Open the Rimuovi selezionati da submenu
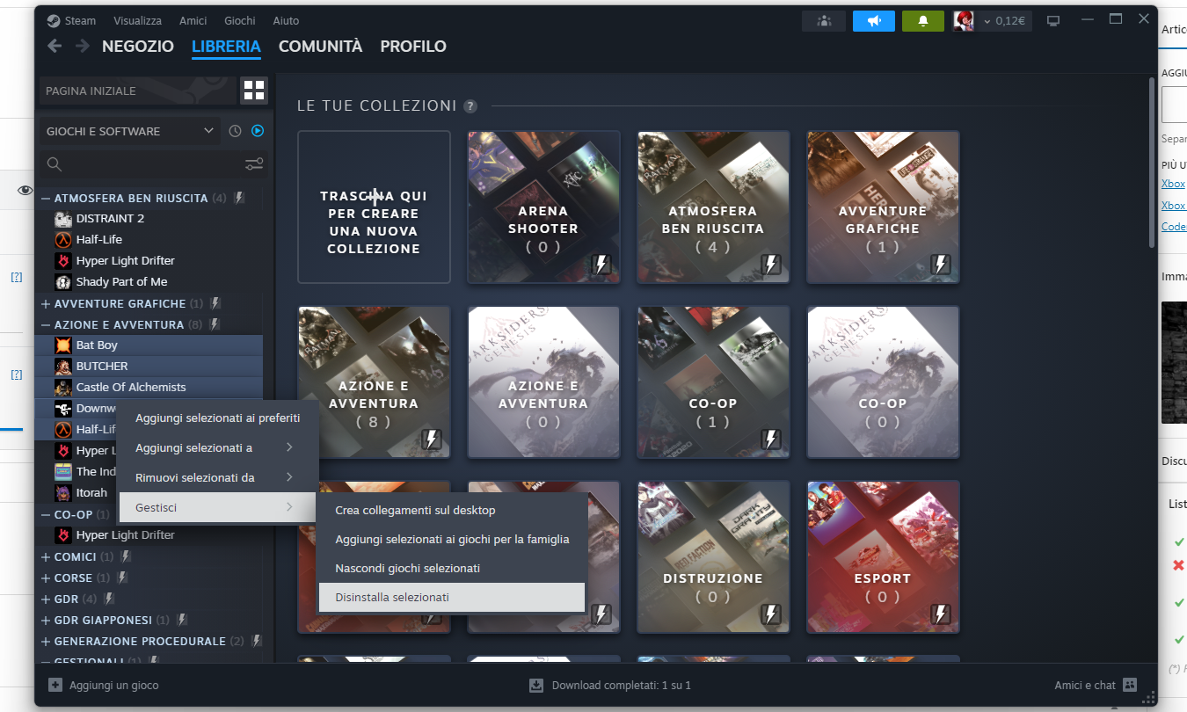Screen dimensions: 1187x712 [x=217, y=478]
